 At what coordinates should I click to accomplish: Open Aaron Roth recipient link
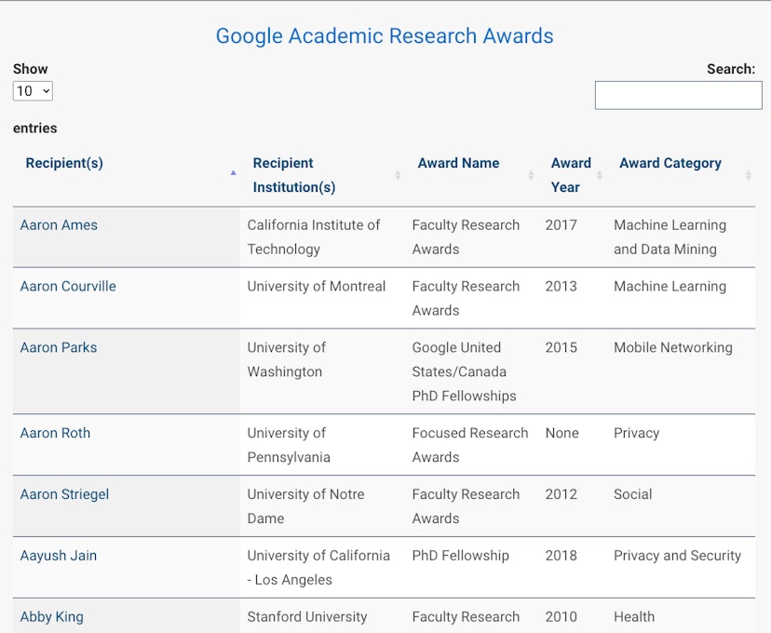click(x=55, y=433)
